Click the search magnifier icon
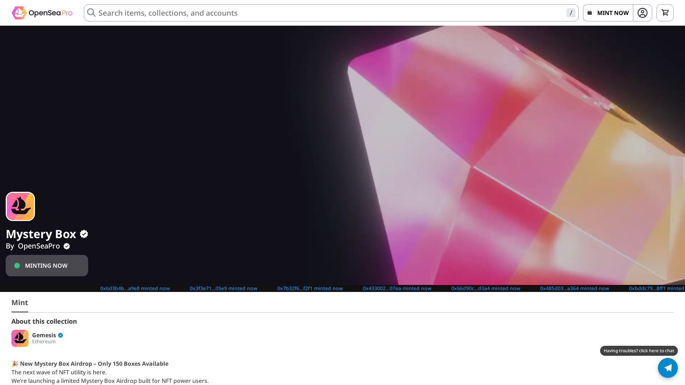685x385 pixels. tap(91, 12)
